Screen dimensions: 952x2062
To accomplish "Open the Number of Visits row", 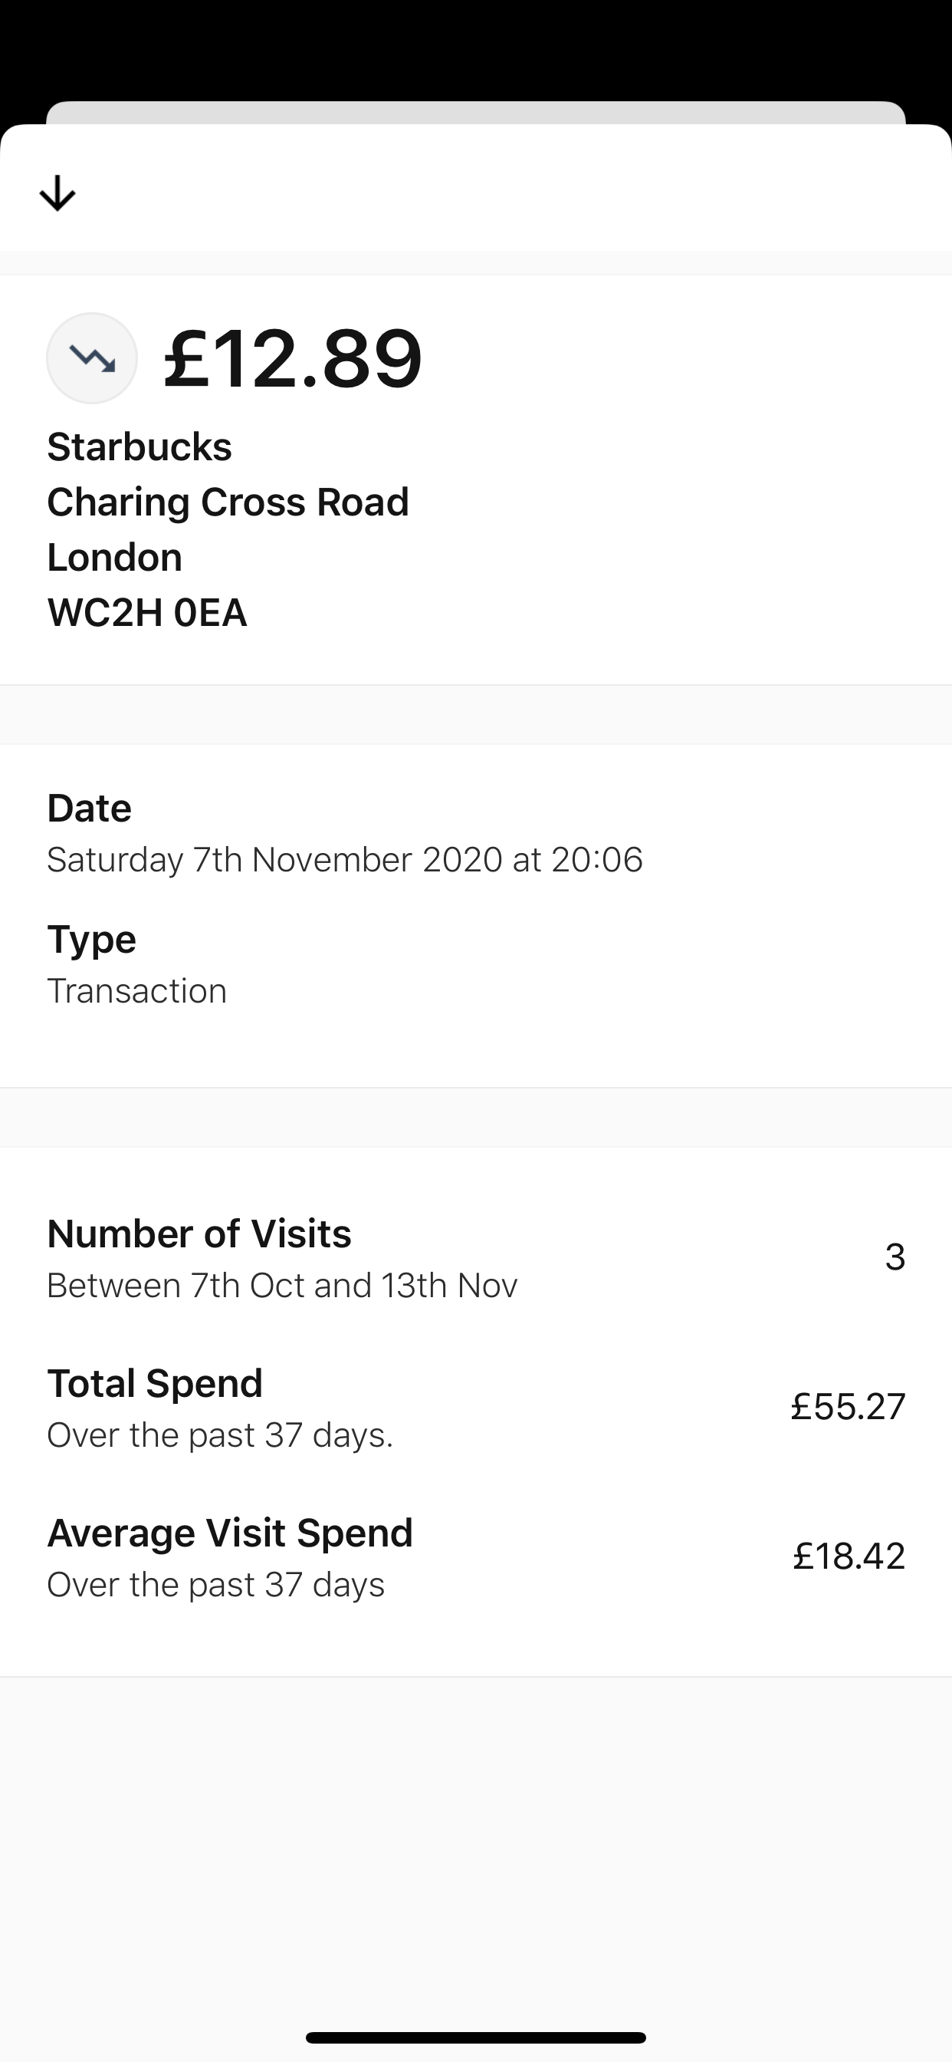I will [x=476, y=1258].
